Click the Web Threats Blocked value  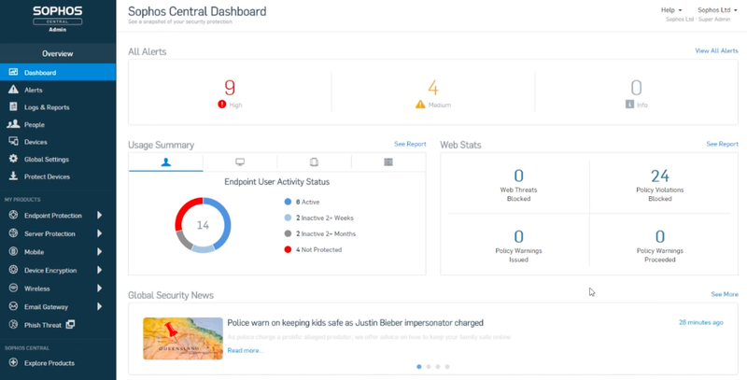(519, 176)
